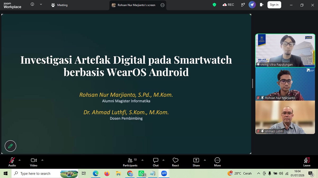Select Rohsan Nur Marjianto video tile
Viewport: 318px width, 178px height.
(x=285, y=84)
